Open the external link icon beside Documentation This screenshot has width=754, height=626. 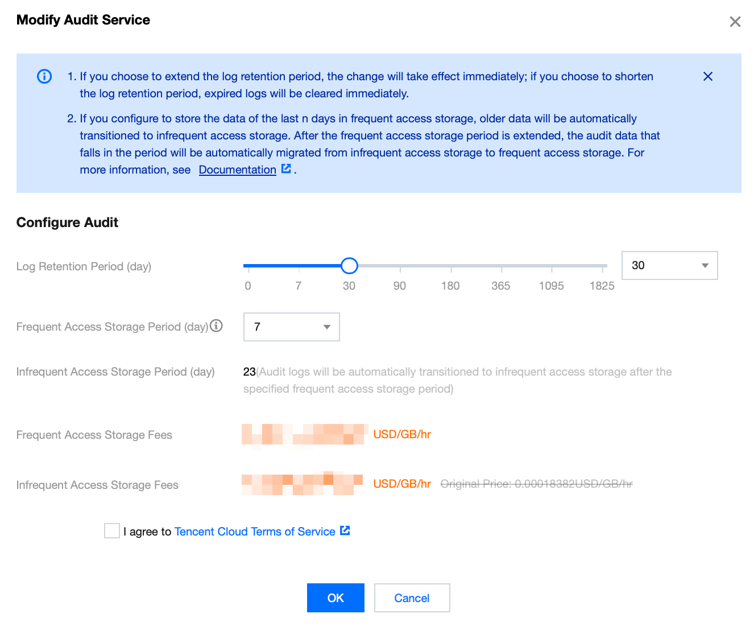tap(287, 168)
